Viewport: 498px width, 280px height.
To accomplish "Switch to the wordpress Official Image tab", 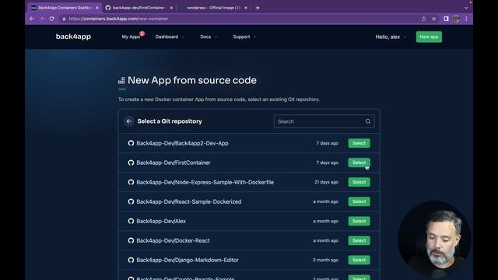I will 213,8.
